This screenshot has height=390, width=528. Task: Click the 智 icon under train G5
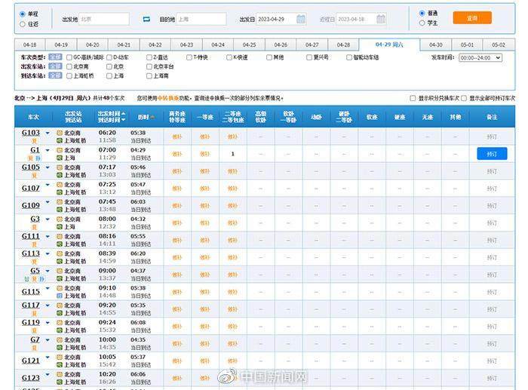[28, 279]
